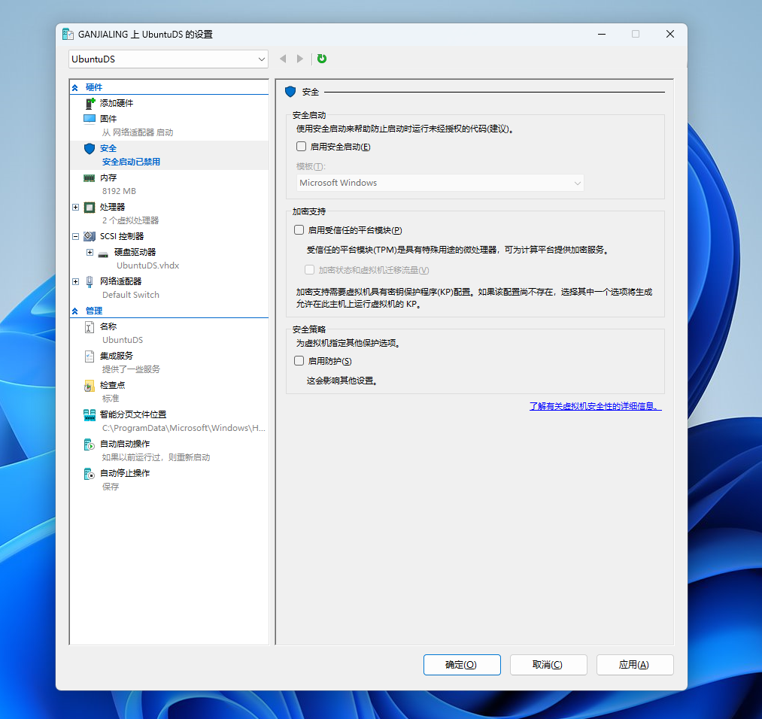Minimize the settings window
This screenshot has height=719, width=762.
602,34
